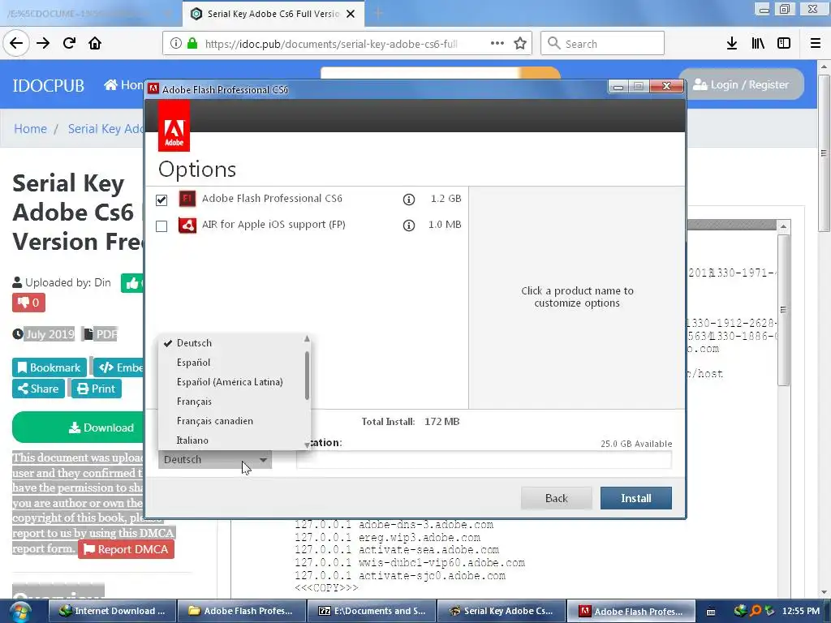Click the Share button
The image size is (831, 623).
click(x=38, y=389)
